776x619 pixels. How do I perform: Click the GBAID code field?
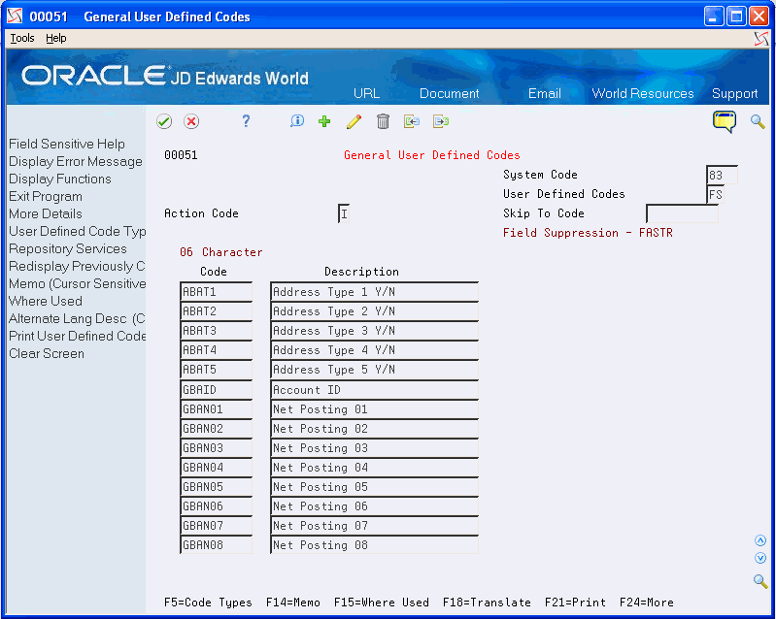pos(217,390)
